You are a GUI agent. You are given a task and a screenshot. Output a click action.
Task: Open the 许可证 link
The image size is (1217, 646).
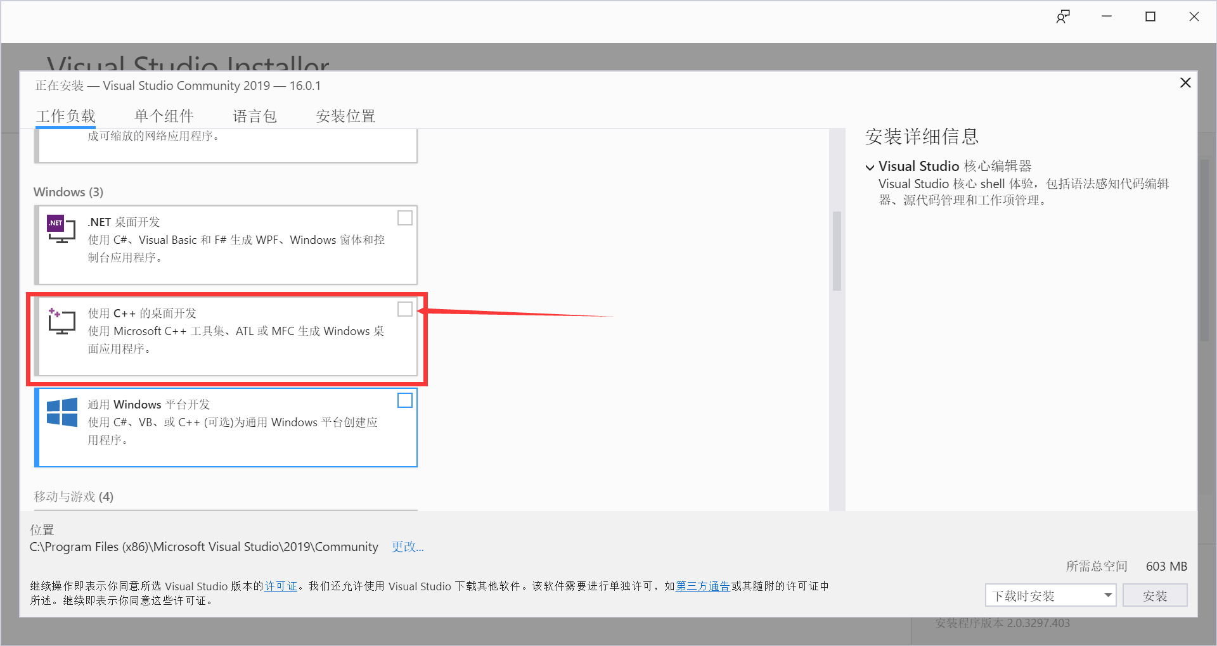coord(281,586)
